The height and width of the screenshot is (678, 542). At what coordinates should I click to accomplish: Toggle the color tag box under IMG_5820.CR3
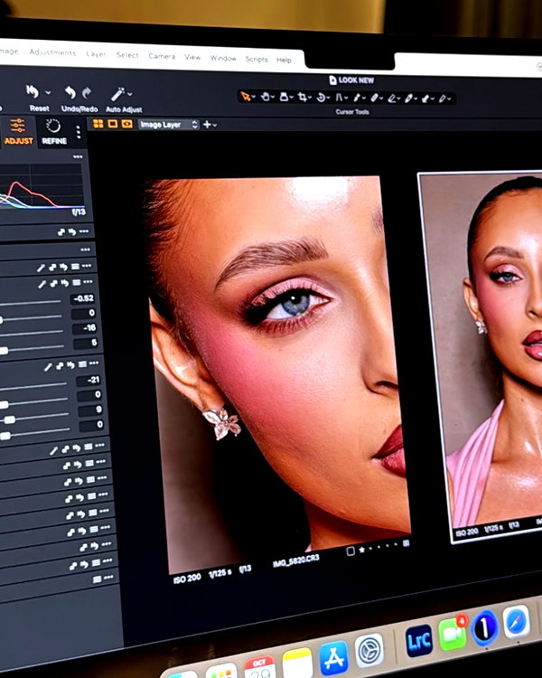(350, 551)
